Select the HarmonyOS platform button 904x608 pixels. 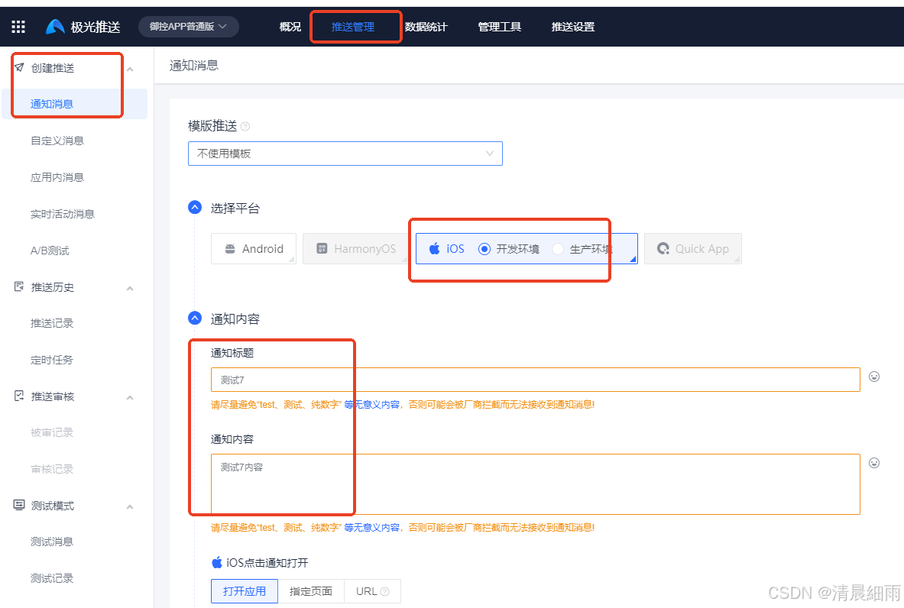(x=356, y=248)
